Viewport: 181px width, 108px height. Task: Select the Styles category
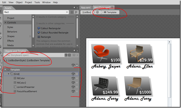pos(10,27)
